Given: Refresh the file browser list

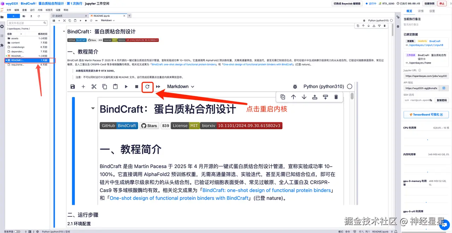Looking at the screenshot, I should click(x=39, y=16).
